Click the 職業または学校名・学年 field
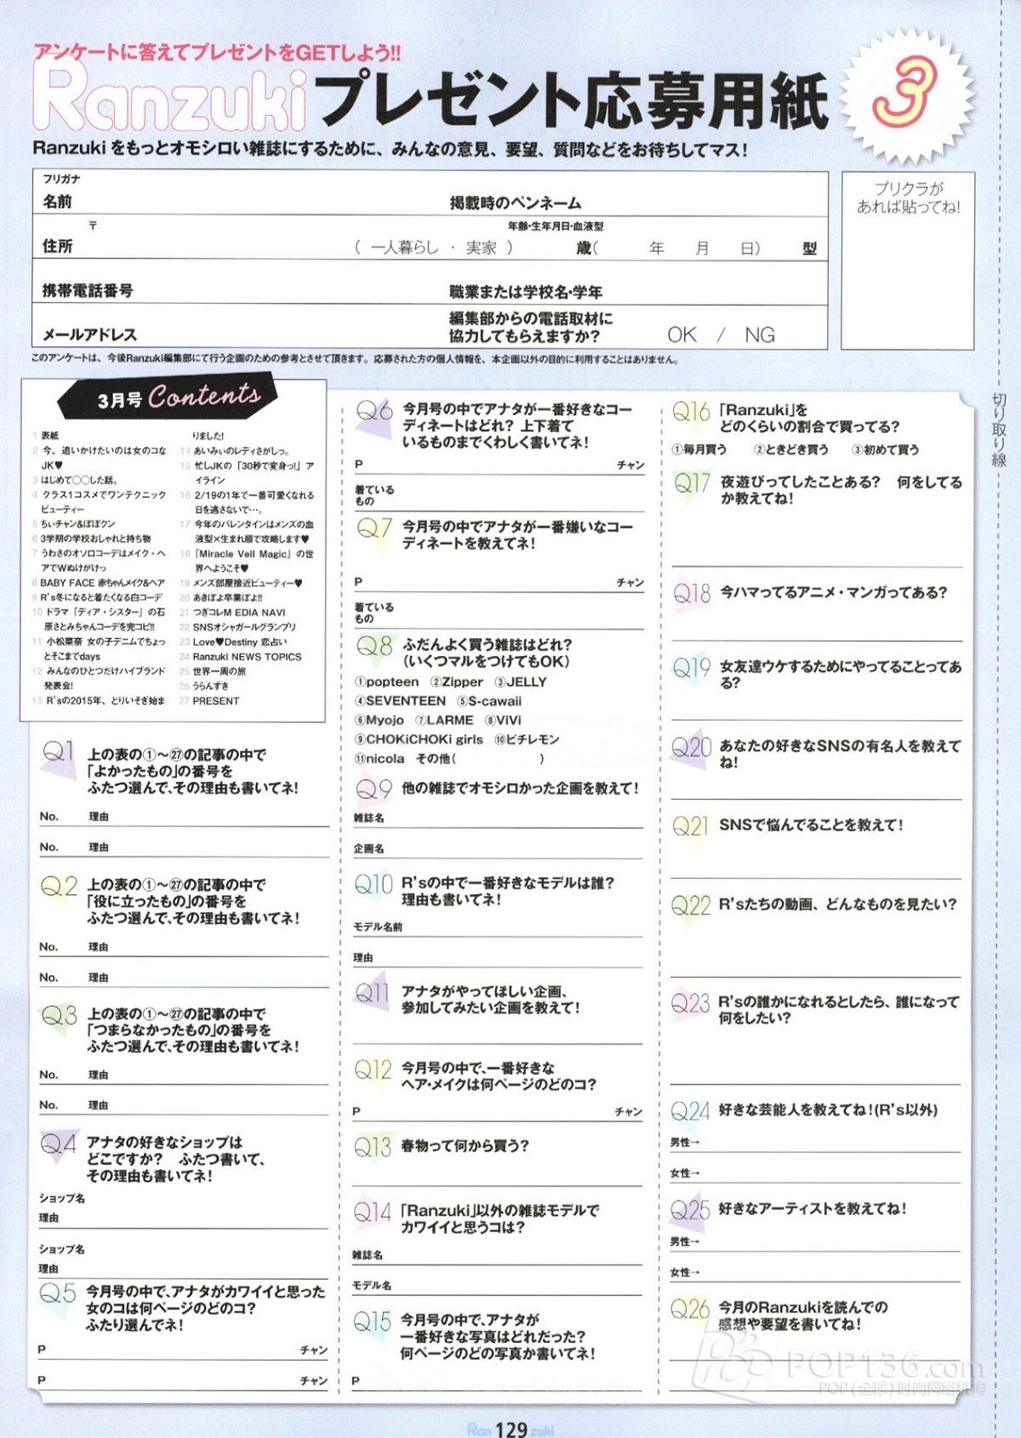Screen dimensions: 1021x1438 (636, 282)
